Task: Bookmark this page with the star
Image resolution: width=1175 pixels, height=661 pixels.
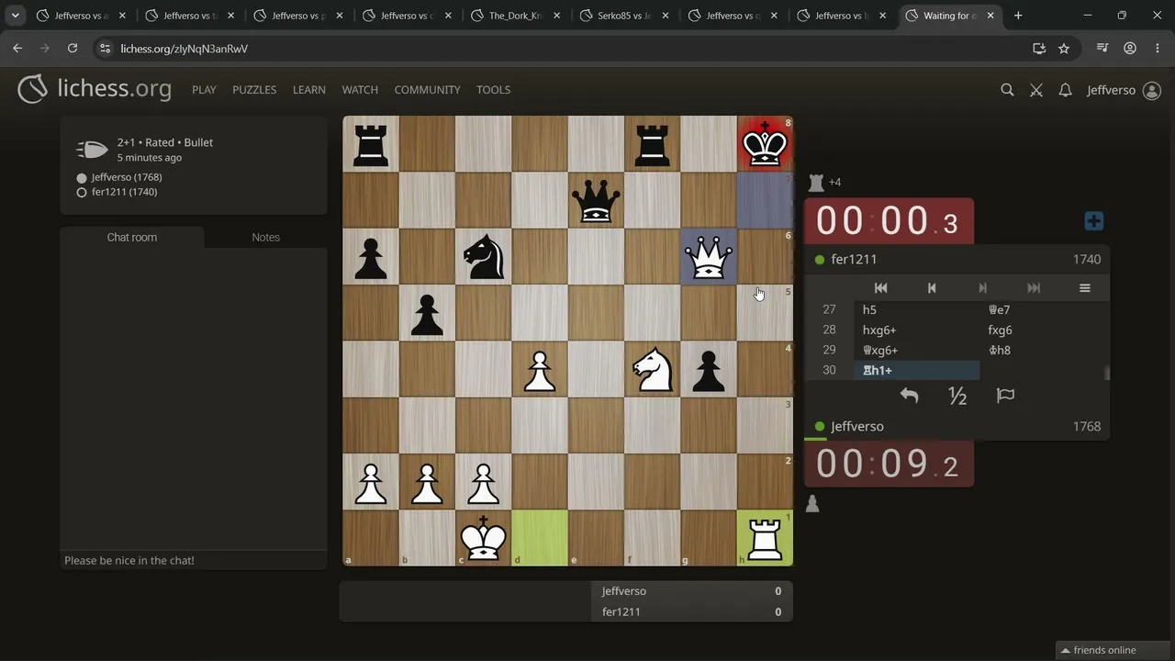Action: coord(1064,49)
